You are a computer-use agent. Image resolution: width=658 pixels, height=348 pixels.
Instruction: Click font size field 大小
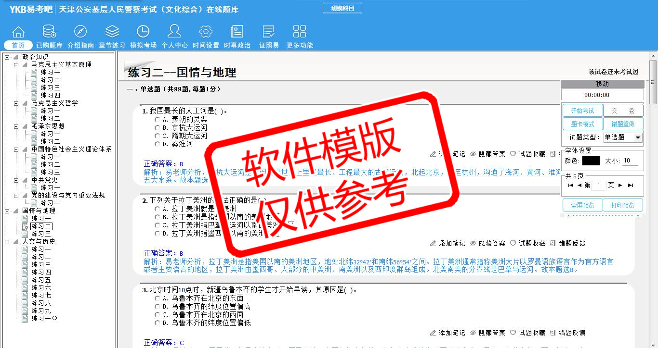(630, 161)
